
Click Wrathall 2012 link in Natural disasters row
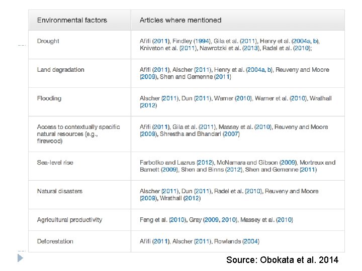(192, 198)
